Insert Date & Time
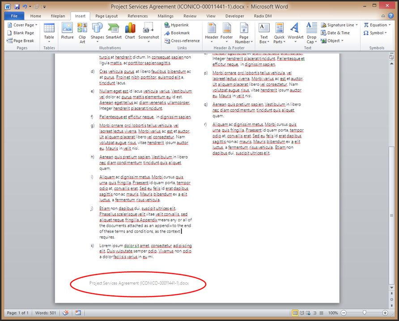 tap(335, 33)
